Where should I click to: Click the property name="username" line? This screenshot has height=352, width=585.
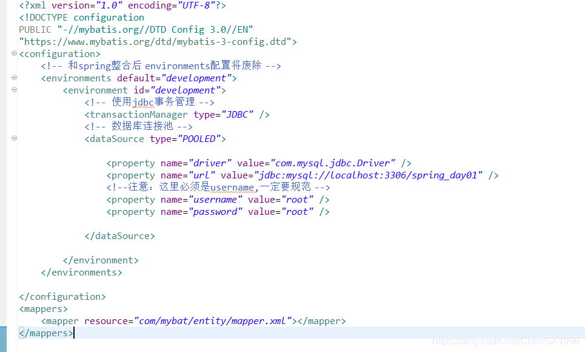(x=218, y=200)
